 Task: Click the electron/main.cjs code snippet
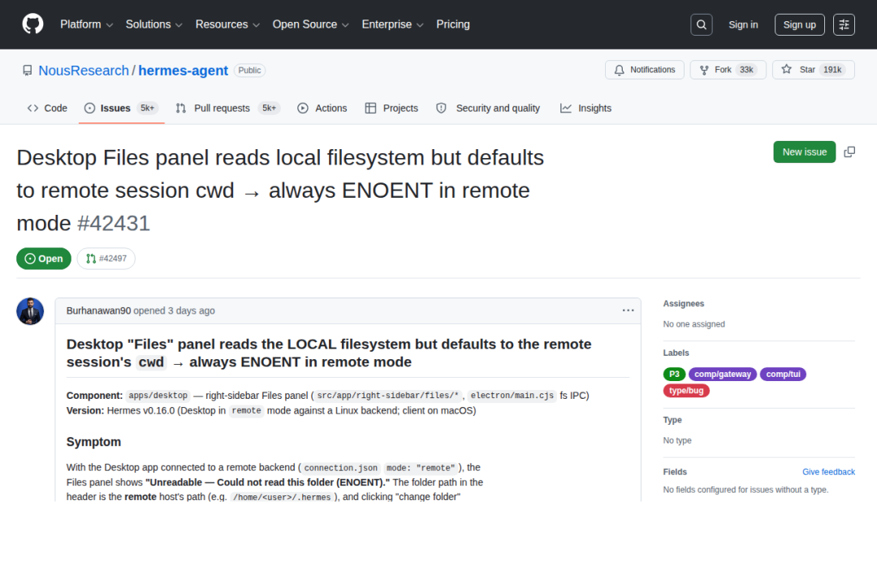click(512, 396)
